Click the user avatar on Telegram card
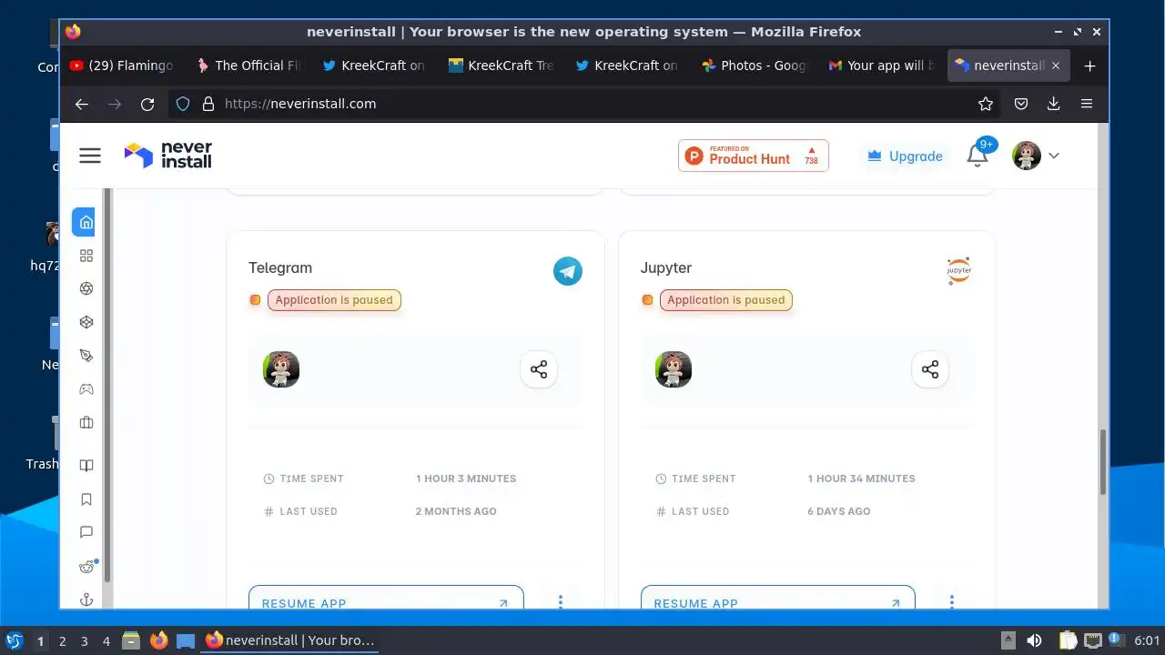 281,369
